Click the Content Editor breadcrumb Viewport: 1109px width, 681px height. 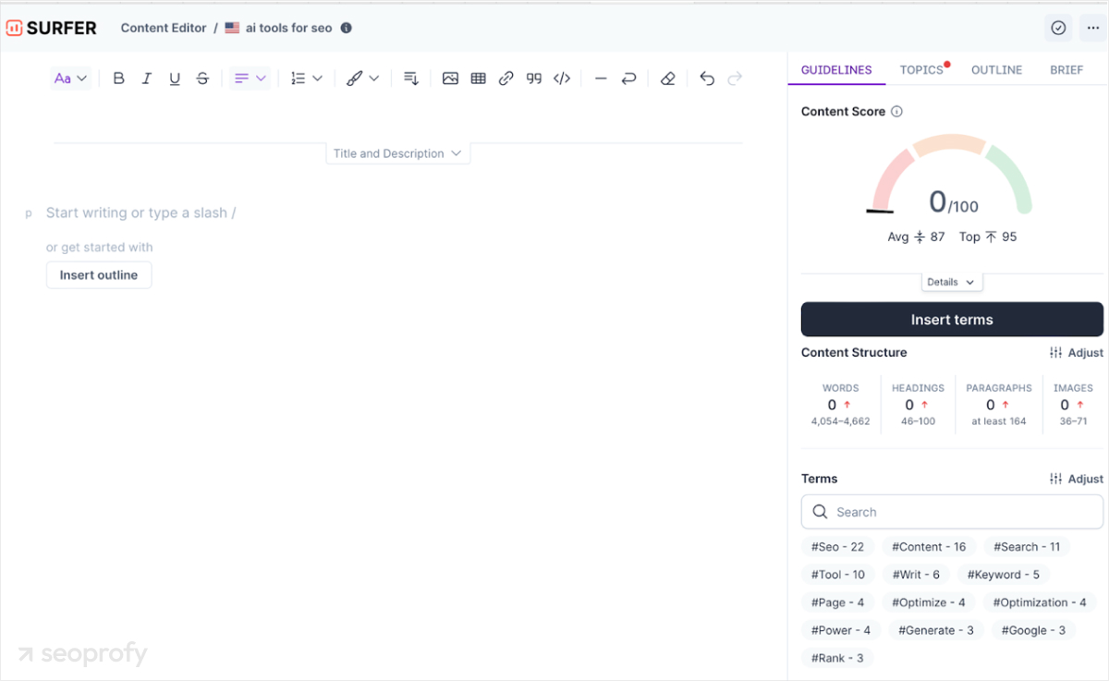[164, 28]
